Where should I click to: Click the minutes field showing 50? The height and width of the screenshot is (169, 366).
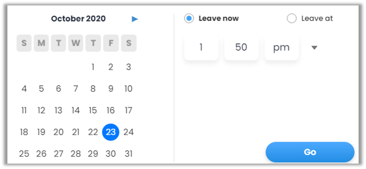pyautogui.click(x=241, y=47)
